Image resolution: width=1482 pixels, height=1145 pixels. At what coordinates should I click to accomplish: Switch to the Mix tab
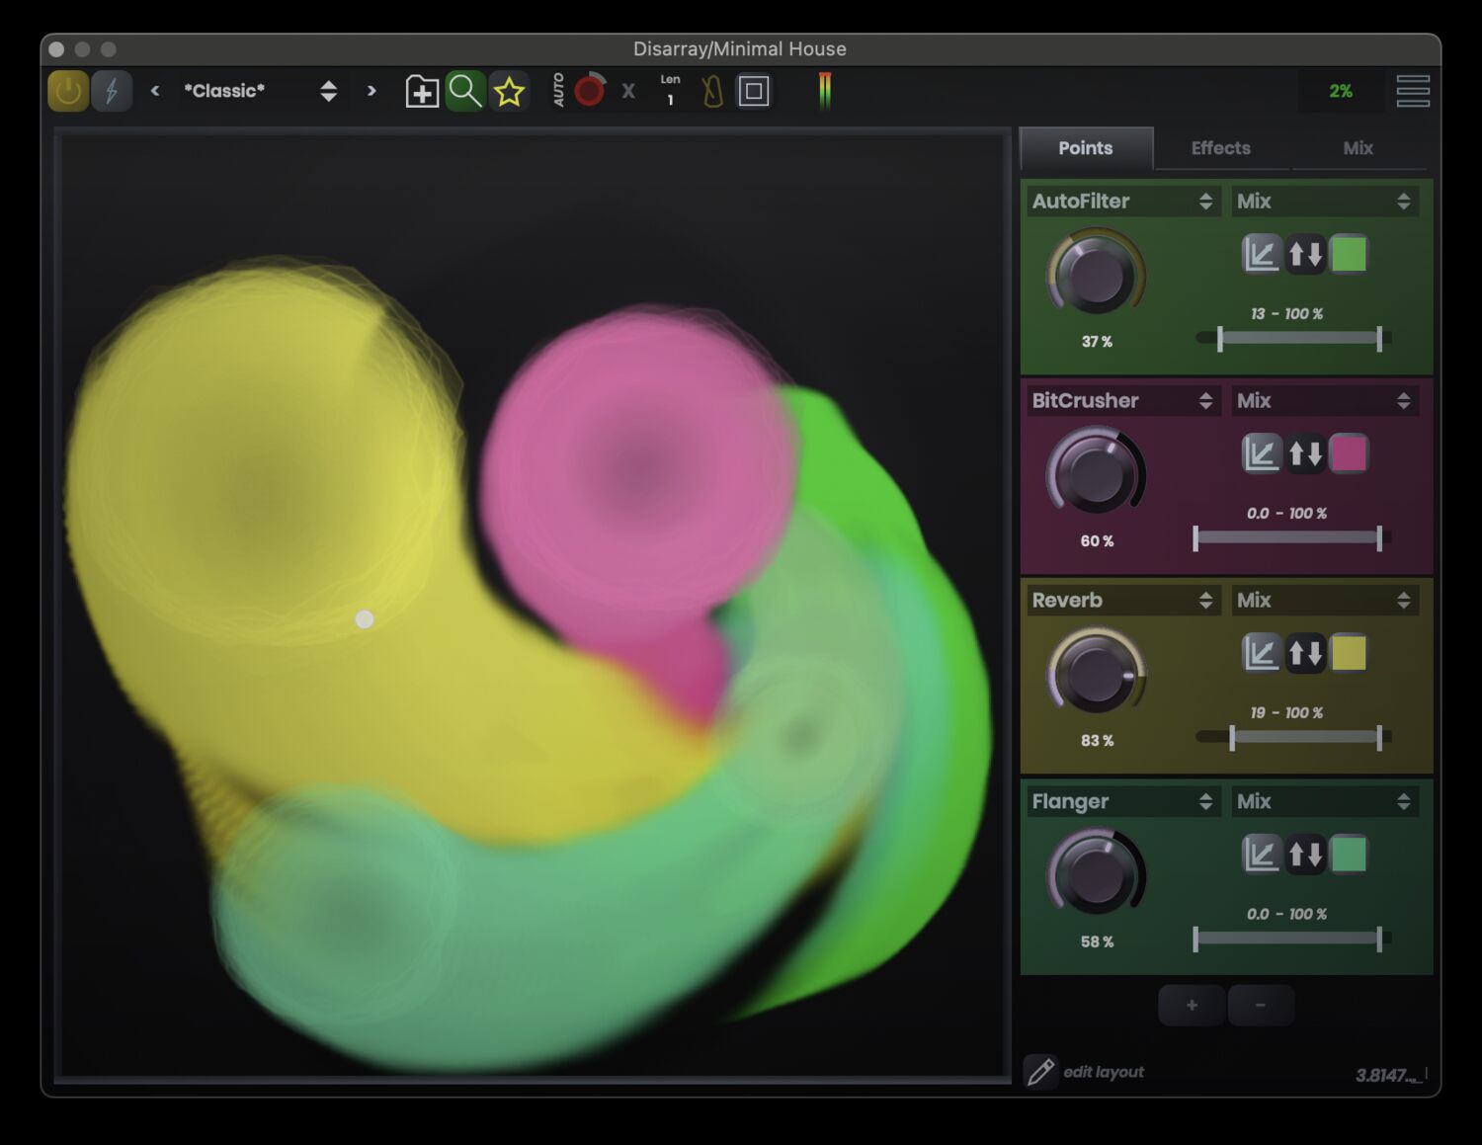coord(1358,148)
